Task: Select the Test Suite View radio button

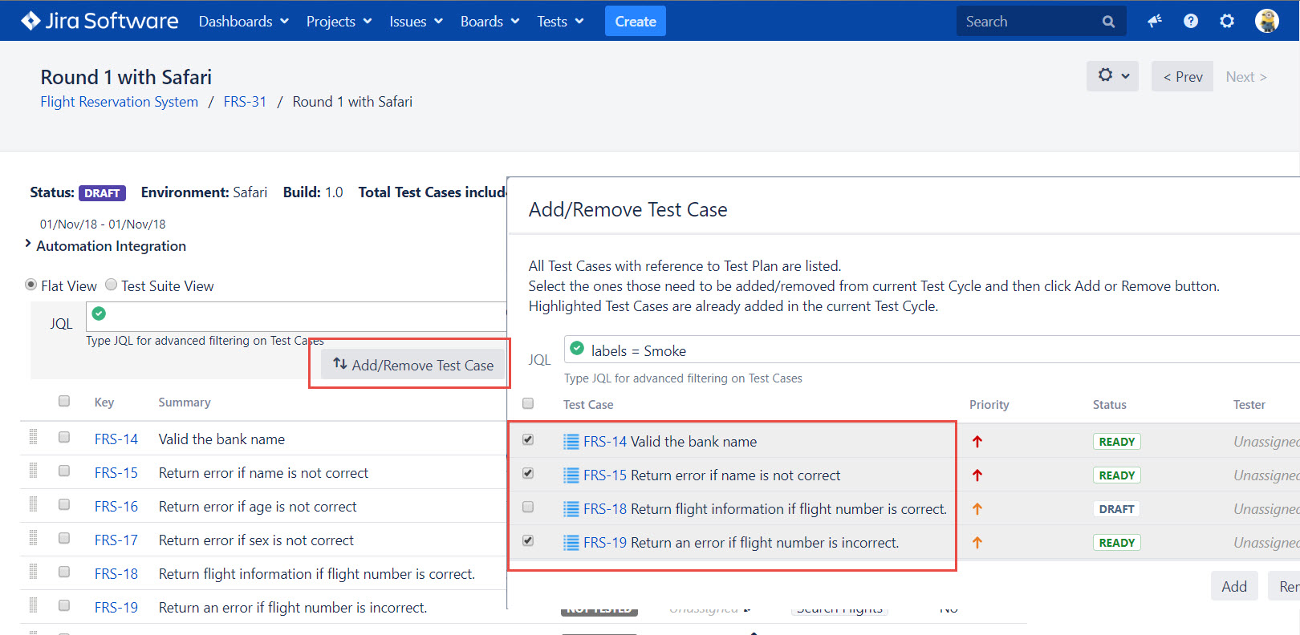Action: click(x=112, y=285)
